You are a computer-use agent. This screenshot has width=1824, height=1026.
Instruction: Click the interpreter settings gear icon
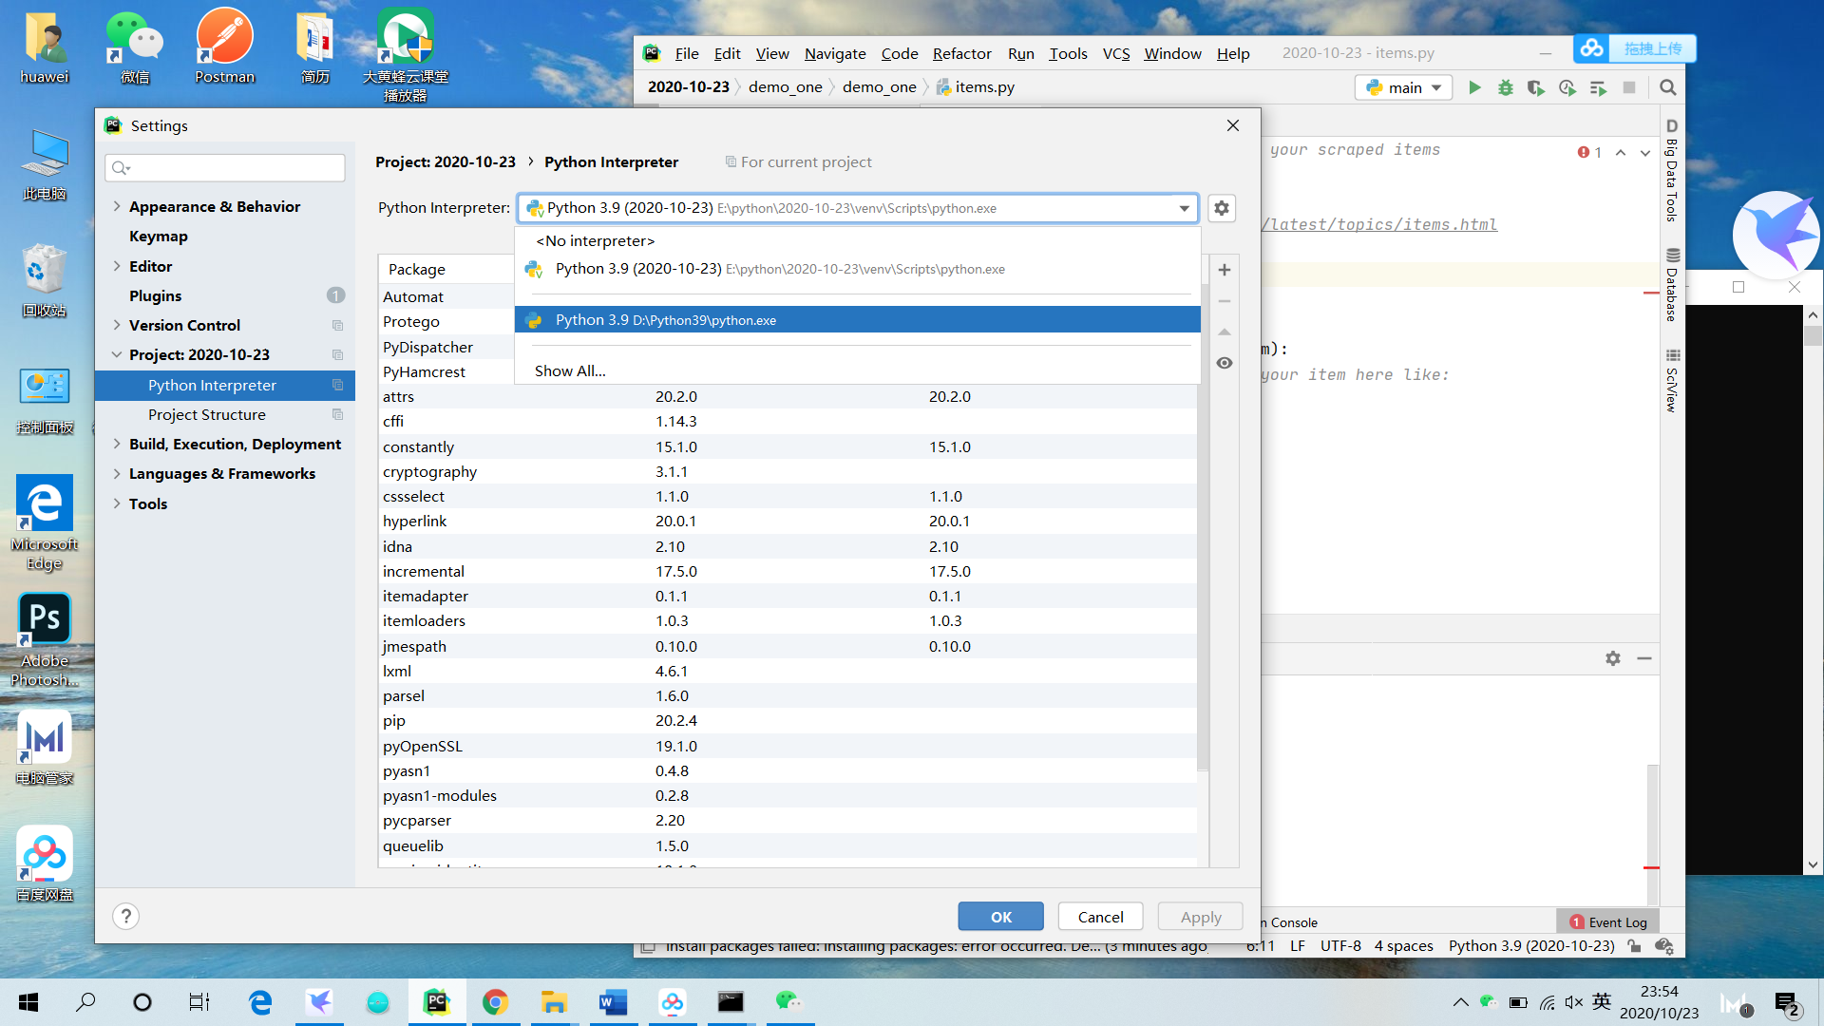point(1222,208)
